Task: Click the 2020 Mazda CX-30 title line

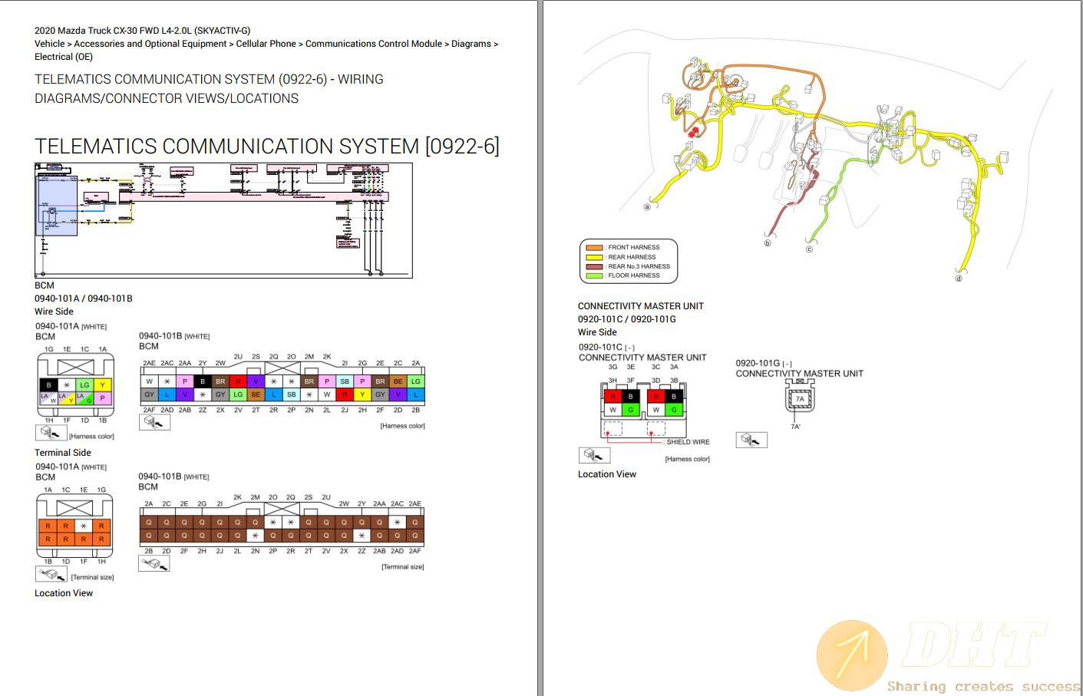Action: click(142, 31)
